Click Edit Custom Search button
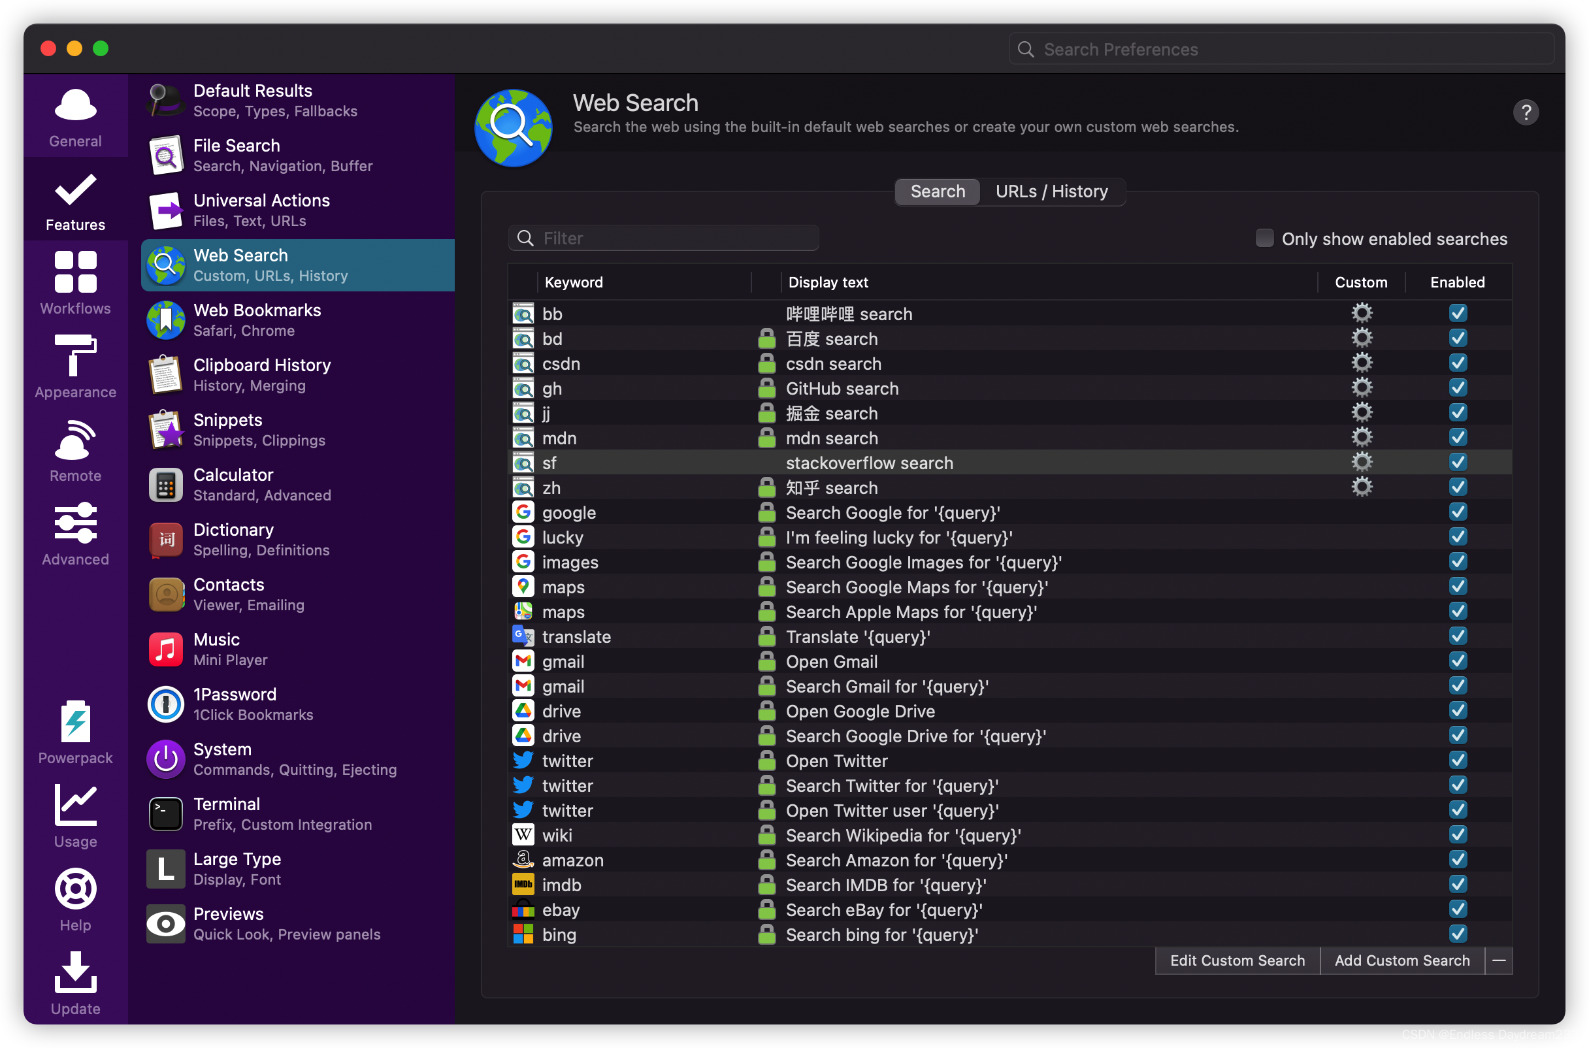 tap(1237, 960)
